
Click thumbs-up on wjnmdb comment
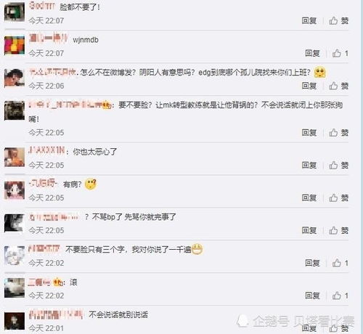tap(340, 53)
